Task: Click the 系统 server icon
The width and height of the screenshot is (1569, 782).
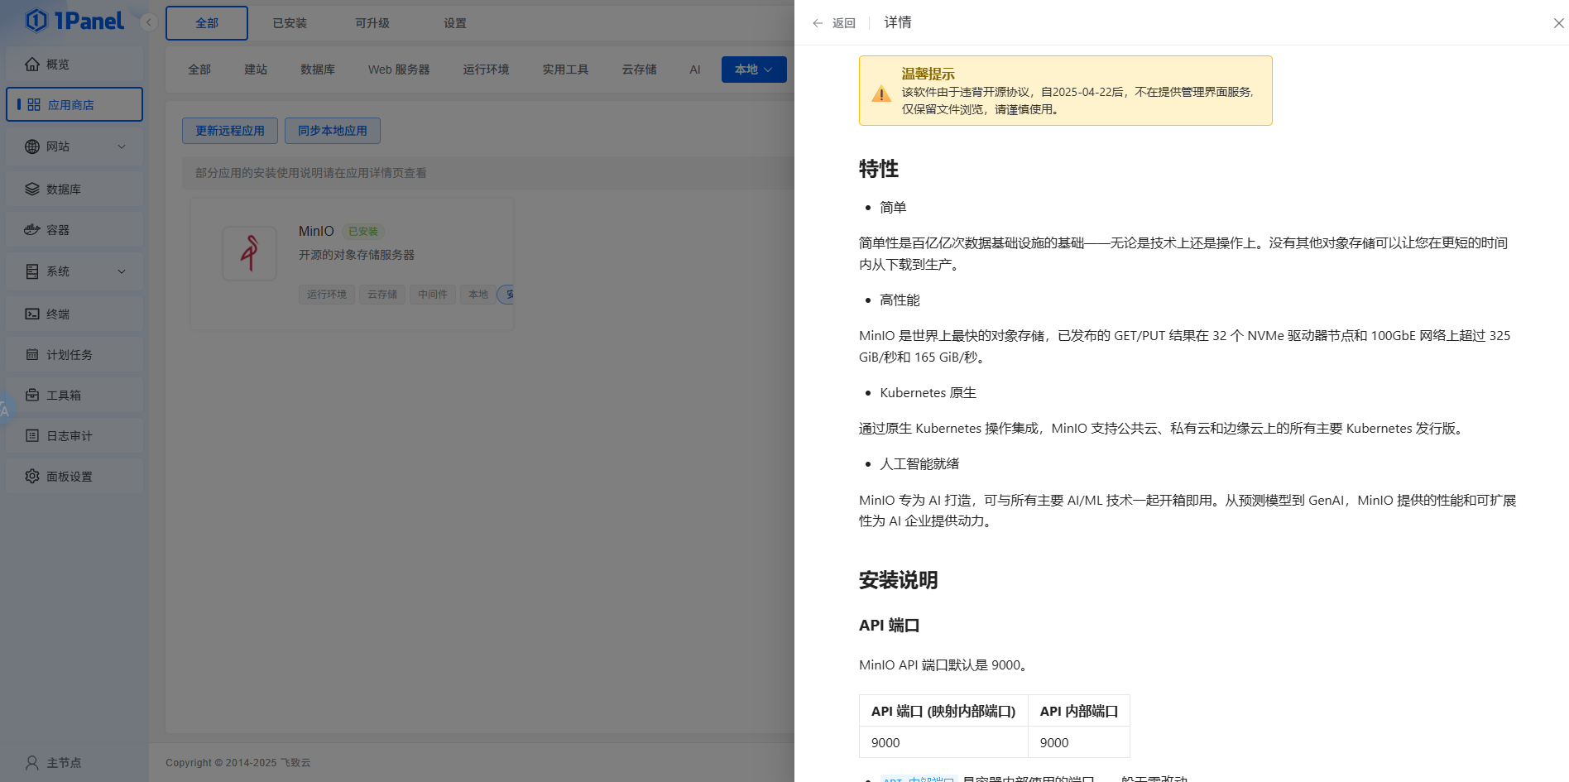Action: (x=32, y=271)
